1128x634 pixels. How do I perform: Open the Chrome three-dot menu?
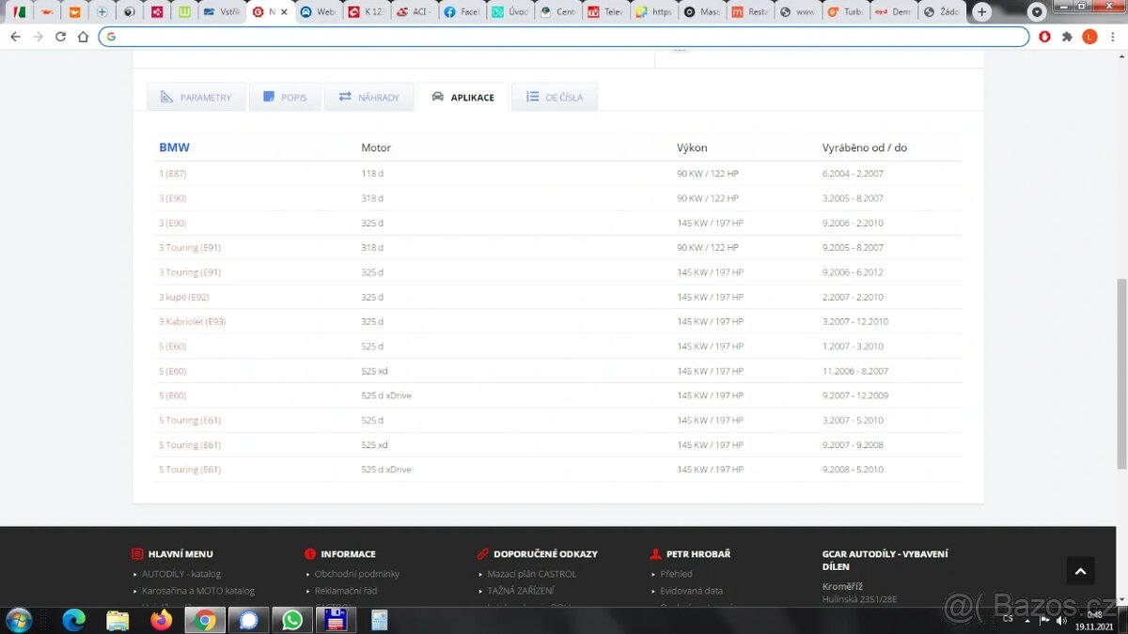tap(1112, 37)
